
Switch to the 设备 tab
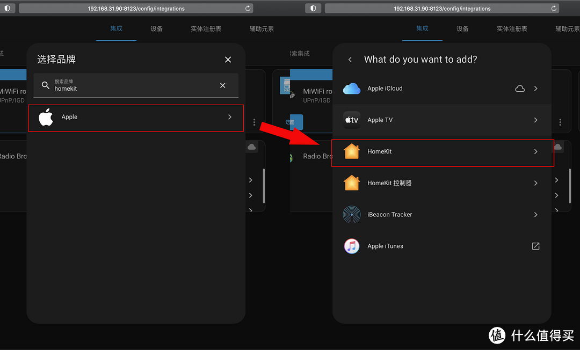(156, 29)
